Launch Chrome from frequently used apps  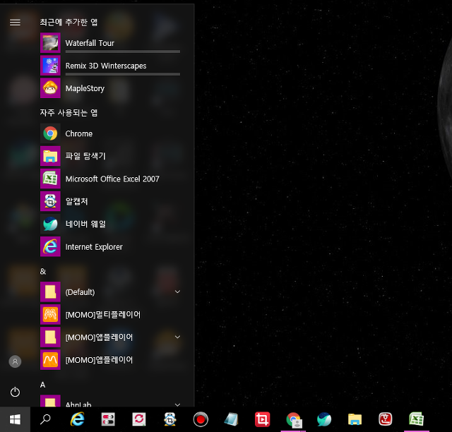point(111,133)
